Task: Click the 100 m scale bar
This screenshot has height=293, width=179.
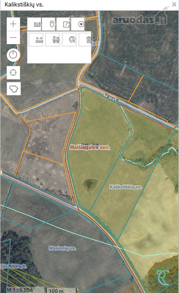Action: click(x=61, y=290)
